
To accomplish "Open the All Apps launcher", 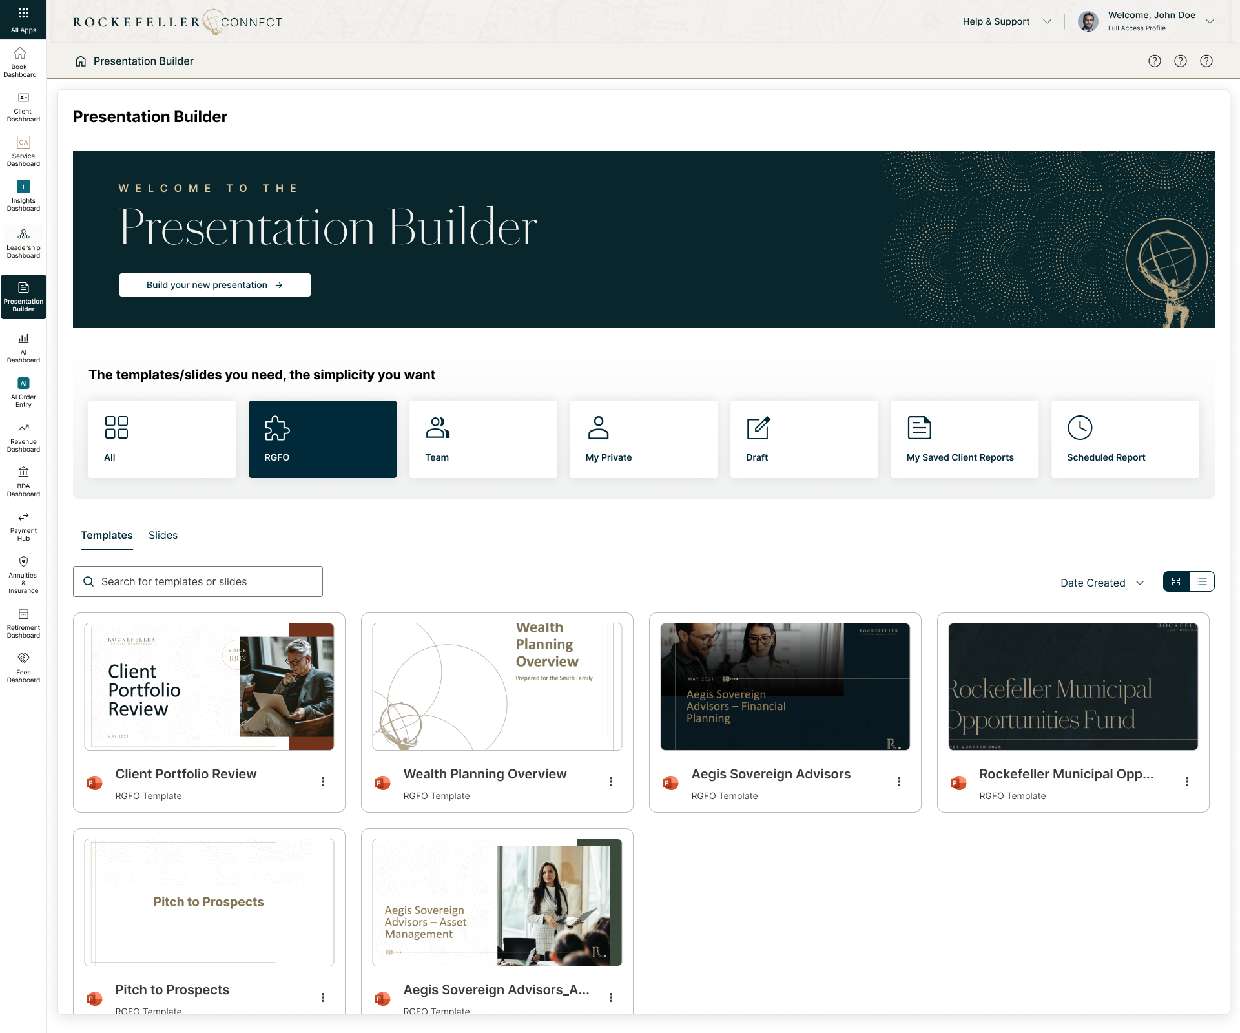I will 23,19.
